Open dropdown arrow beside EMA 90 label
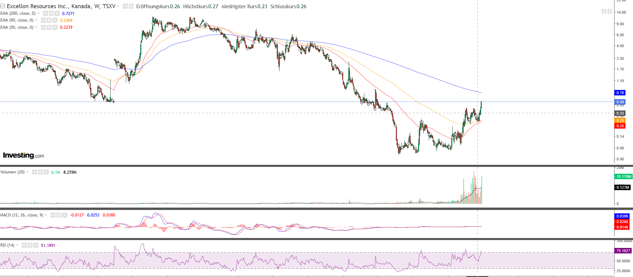 36,20
